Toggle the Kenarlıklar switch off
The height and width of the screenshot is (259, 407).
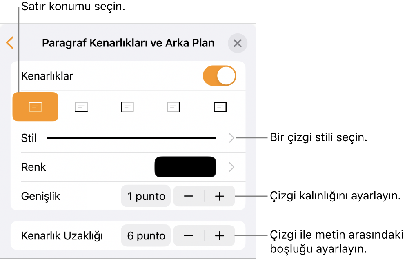pyautogui.click(x=219, y=76)
